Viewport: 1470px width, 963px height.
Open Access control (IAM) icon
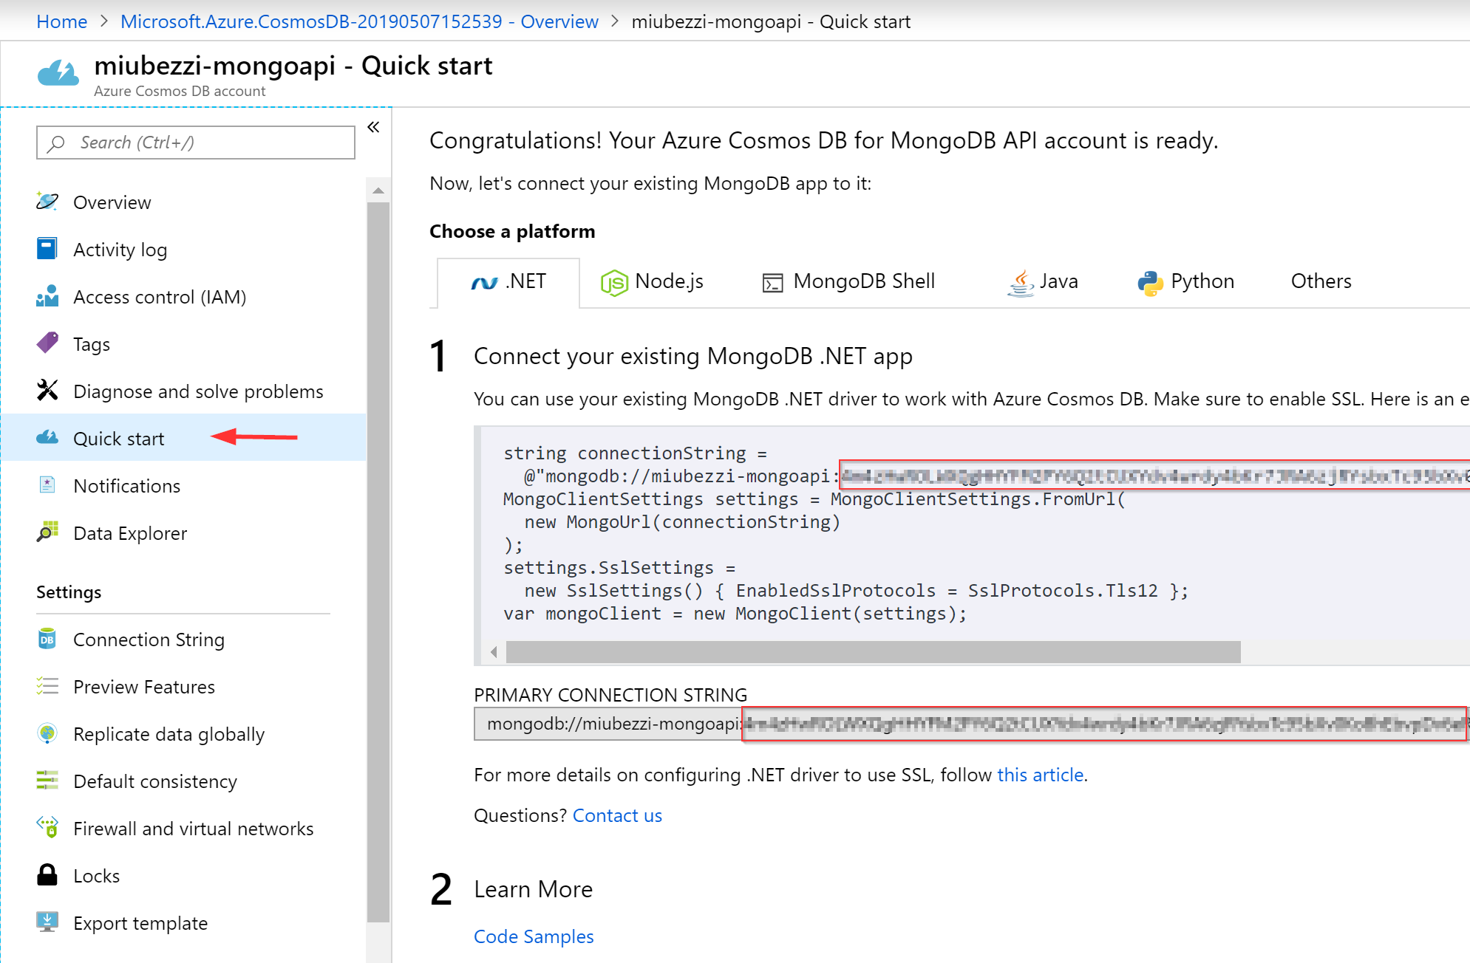[x=47, y=296]
